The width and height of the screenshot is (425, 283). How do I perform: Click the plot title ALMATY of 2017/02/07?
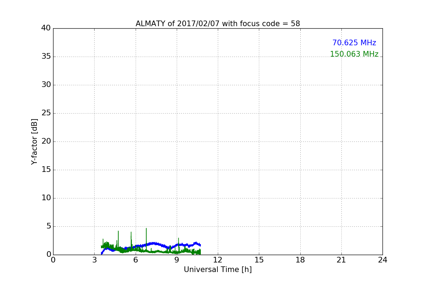point(218,24)
